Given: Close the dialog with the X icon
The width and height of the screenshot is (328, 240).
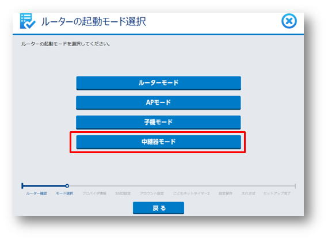Looking at the screenshot, I should [289, 21].
